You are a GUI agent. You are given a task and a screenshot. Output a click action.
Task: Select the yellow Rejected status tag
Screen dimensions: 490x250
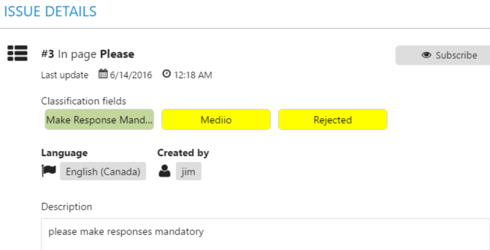(333, 119)
